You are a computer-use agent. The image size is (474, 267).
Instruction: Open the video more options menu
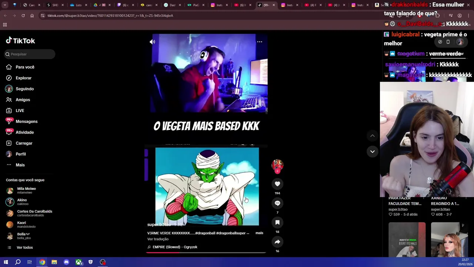click(260, 42)
